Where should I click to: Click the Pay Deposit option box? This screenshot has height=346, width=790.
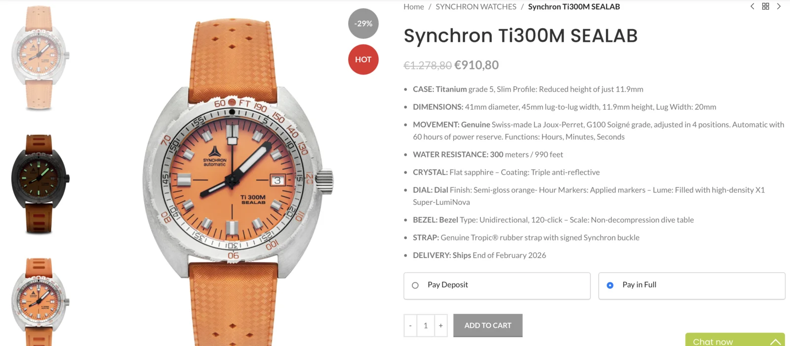tap(497, 286)
